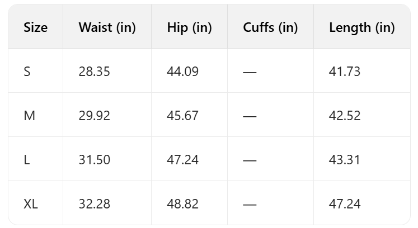Click the 31.50 waist cell
The image size is (418, 228).
[95, 160]
